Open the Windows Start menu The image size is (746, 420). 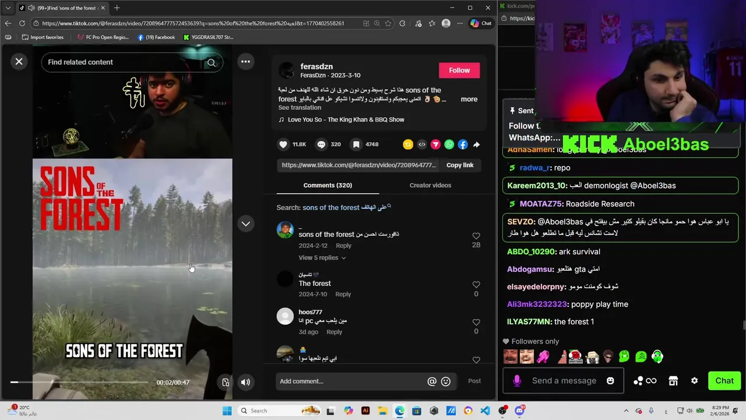[227, 411]
